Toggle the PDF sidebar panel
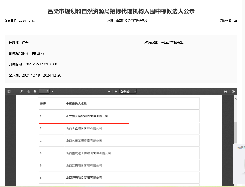The height and width of the screenshot is (187, 245). [9, 91]
